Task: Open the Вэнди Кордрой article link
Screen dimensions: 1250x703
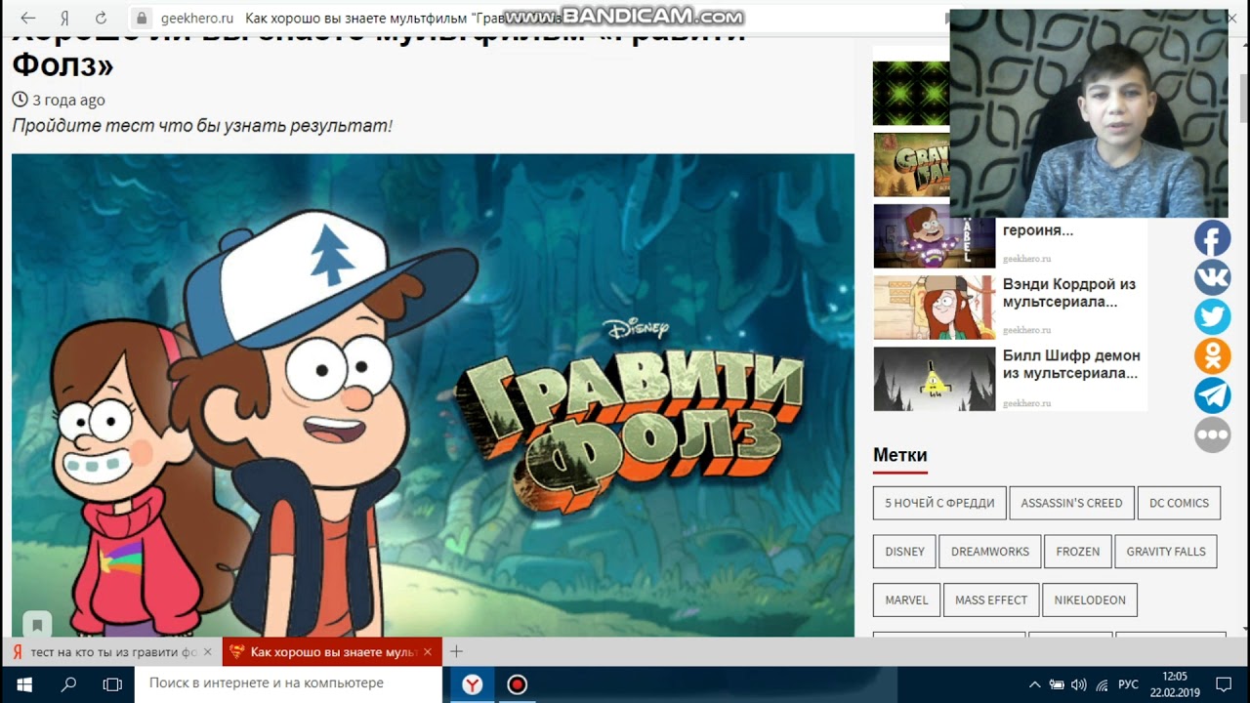Action: point(1069,293)
